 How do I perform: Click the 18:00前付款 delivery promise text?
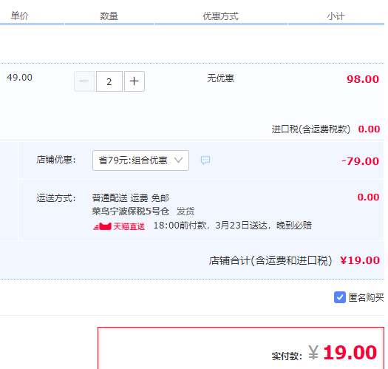click(x=233, y=226)
